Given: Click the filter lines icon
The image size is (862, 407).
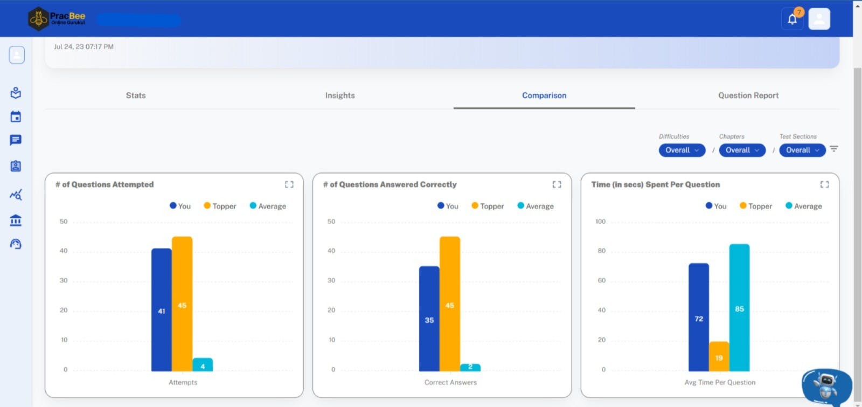Looking at the screenshot, I should pos(834,149).
